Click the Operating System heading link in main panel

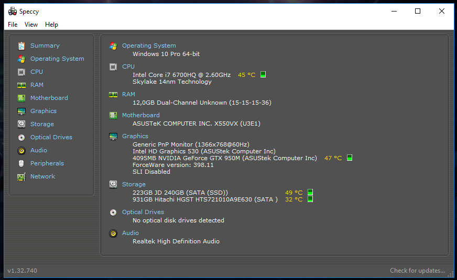point(149,46)
